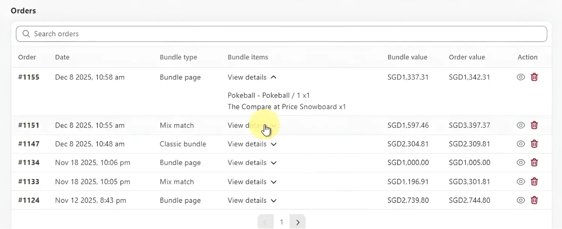This screenshot has width=562, height=229.
Task: Delete order #1155 with the trash icon
Action: tap(534, 77)
